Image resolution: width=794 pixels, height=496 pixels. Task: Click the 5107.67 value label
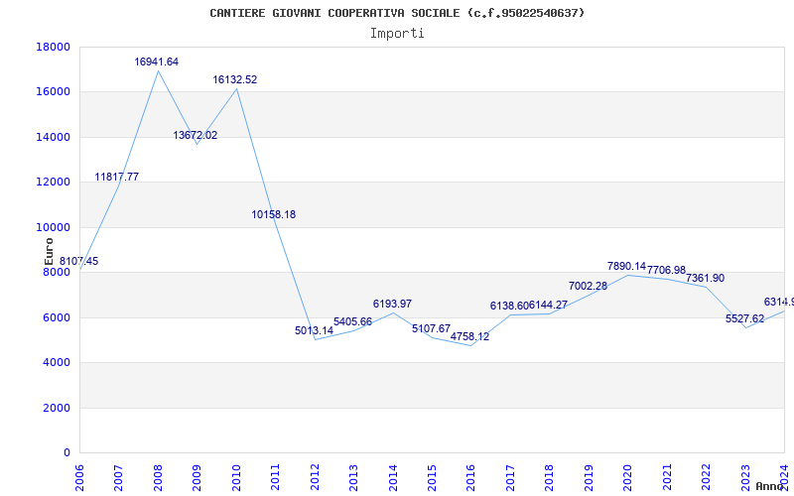[x=432, y=328]
